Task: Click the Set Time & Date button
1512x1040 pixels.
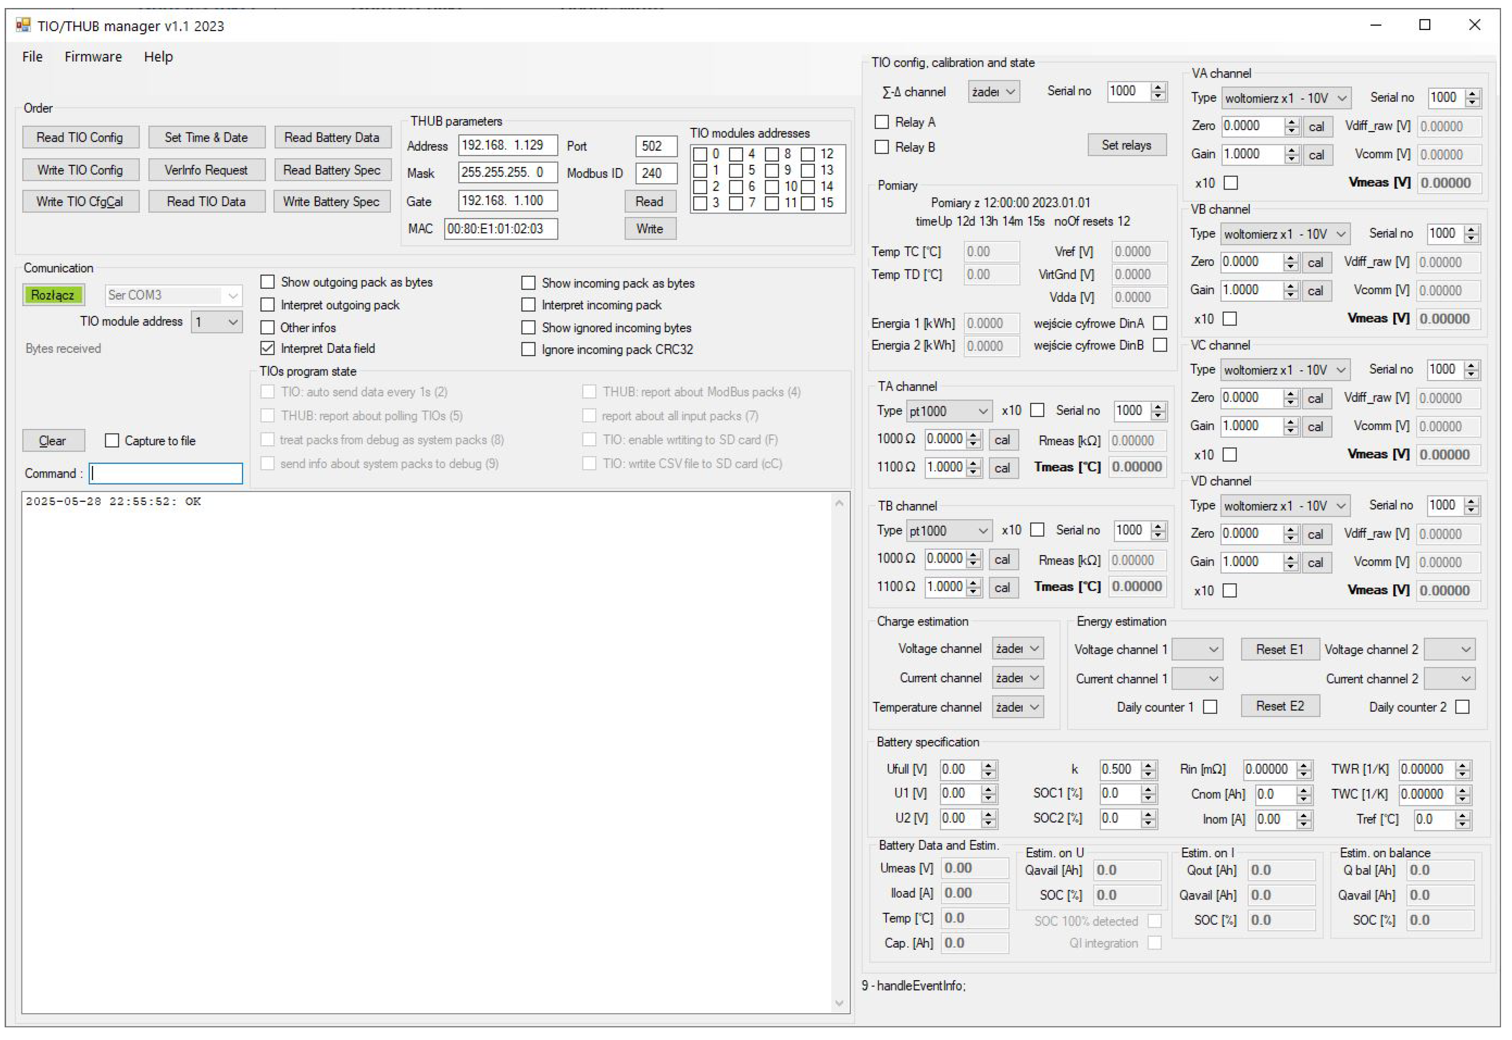Action: point(206,138)
